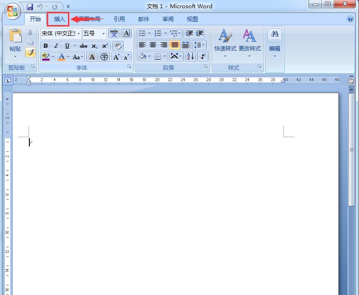Switch to the 开始 tab
Image resolution: width=359 pixels, height=295 pixels.
35,19
